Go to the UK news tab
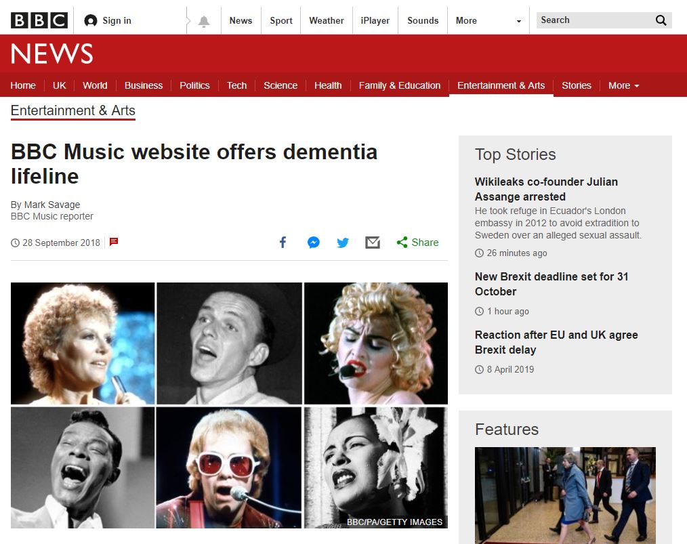Screen dimensions: 687x544 60,85
